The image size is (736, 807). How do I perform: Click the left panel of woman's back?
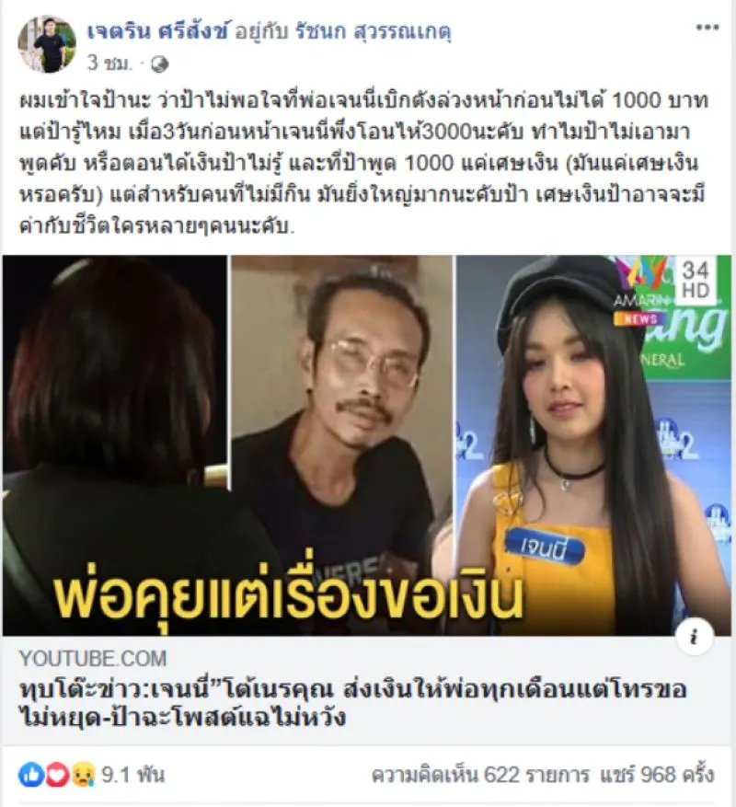pos(115,444)
